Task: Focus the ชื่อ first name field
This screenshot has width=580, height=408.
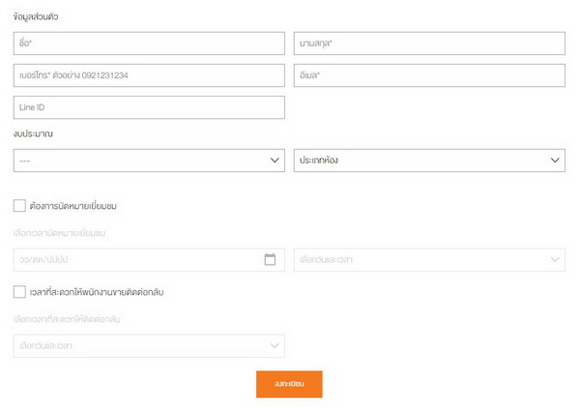Action: click(149, 44)
